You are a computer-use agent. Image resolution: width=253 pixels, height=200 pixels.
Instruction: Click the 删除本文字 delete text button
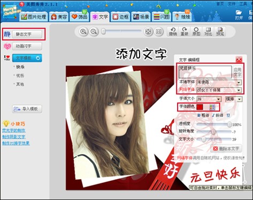click(x=226, y=149)
